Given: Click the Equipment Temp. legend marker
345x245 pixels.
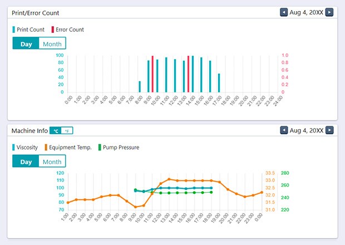Looking at the screenshot, I should [x=46, y=148].
